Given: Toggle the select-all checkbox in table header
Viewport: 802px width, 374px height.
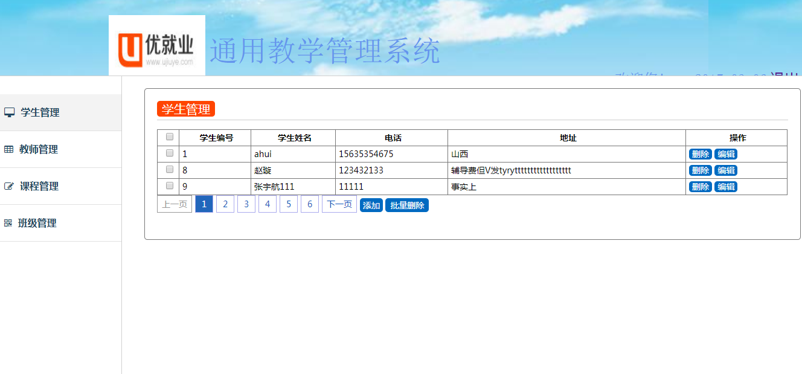Looking at the screenshot, I should click(170, 137).
